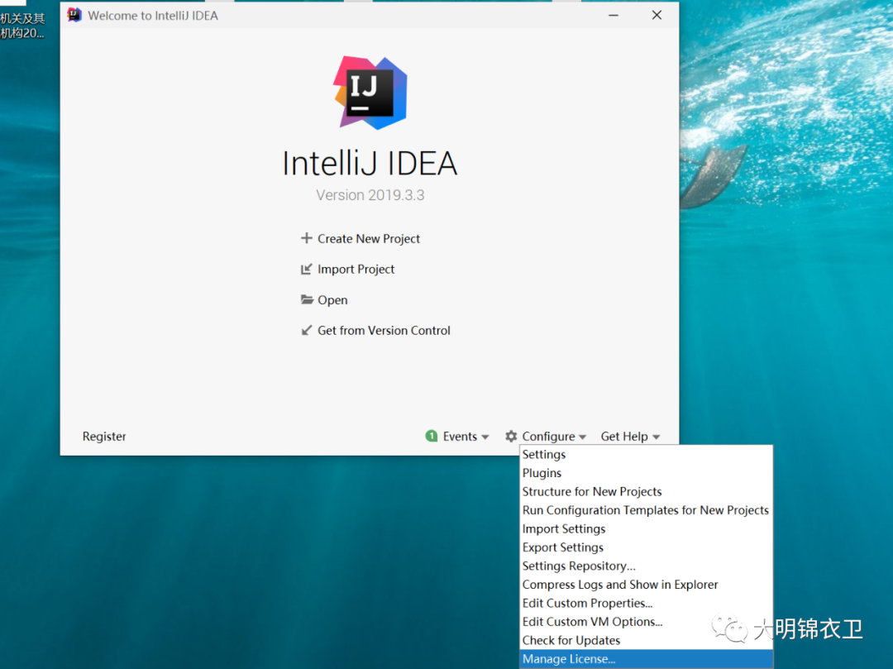Click the arrow beside Get Help
This screenshot has width=893, height=669.
(x=656, y=437)
